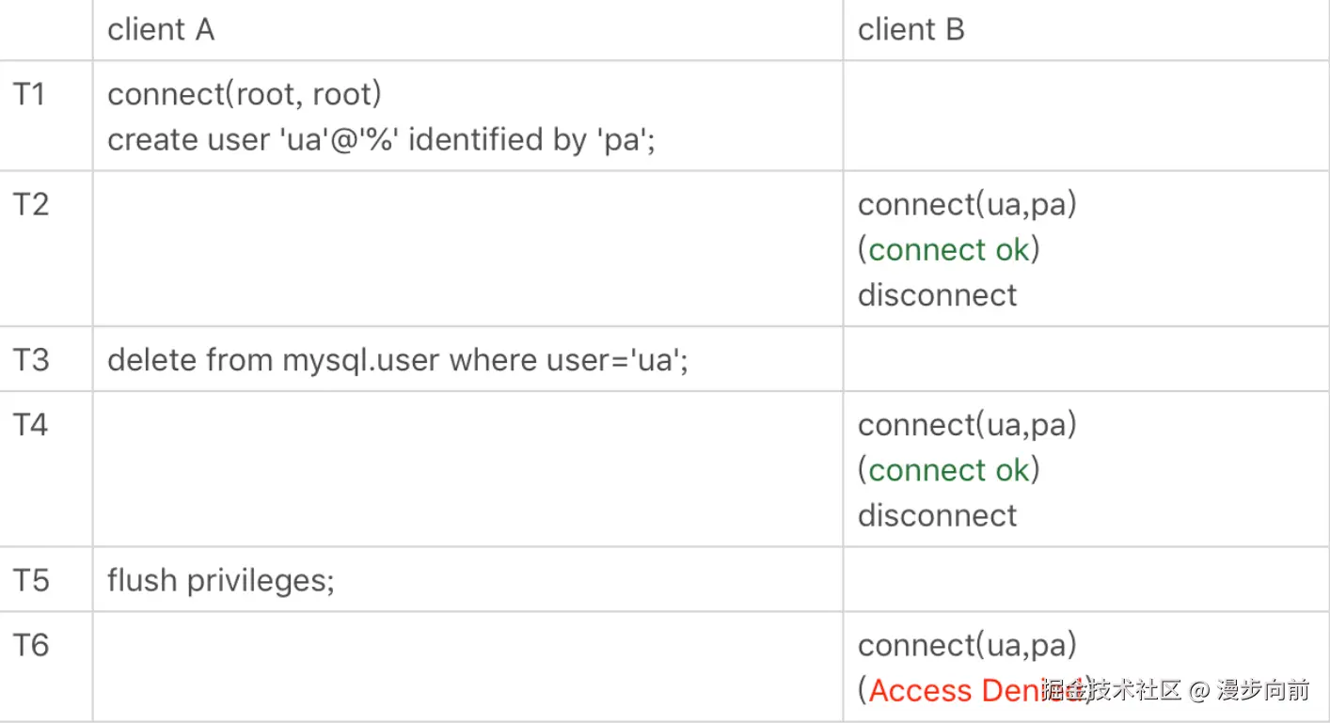Click the "client B" column header
Image resolution: width=1330 pixels, height=723 pixels.
pyautogui.click(x=910, y=30)
